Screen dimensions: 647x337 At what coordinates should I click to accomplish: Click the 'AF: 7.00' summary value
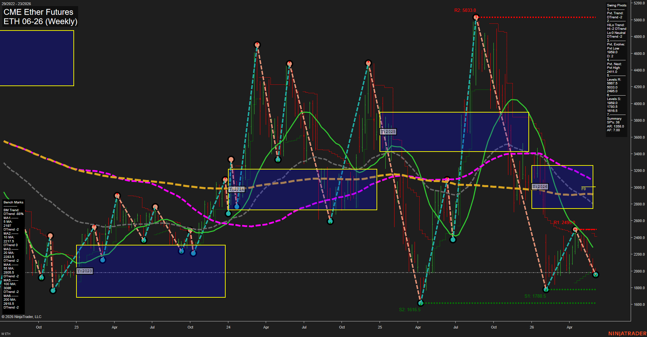[613, 130]
